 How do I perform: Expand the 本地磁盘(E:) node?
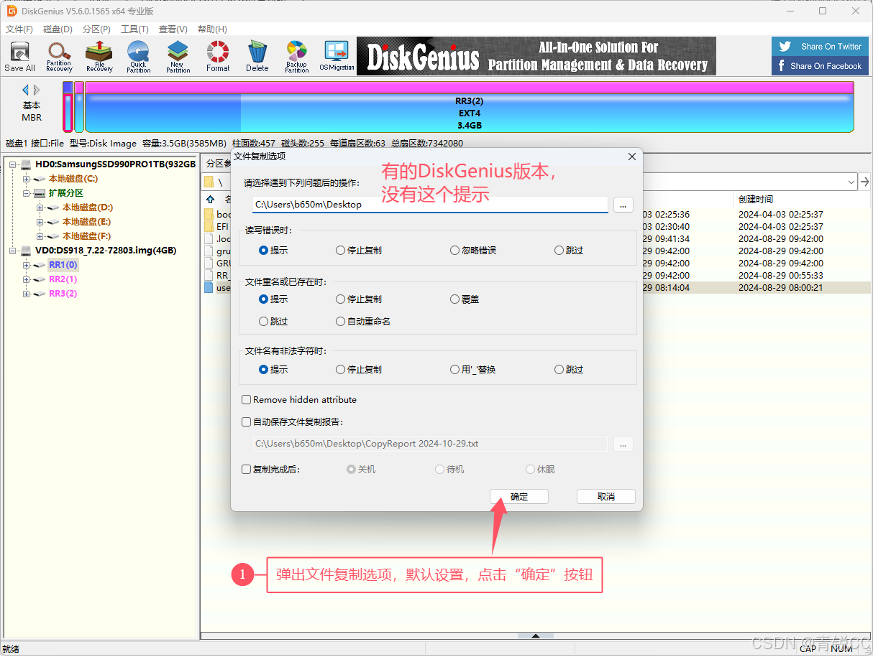(40, 222)
